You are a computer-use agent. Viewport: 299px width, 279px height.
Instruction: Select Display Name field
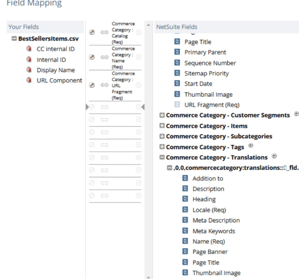point(56,70)
